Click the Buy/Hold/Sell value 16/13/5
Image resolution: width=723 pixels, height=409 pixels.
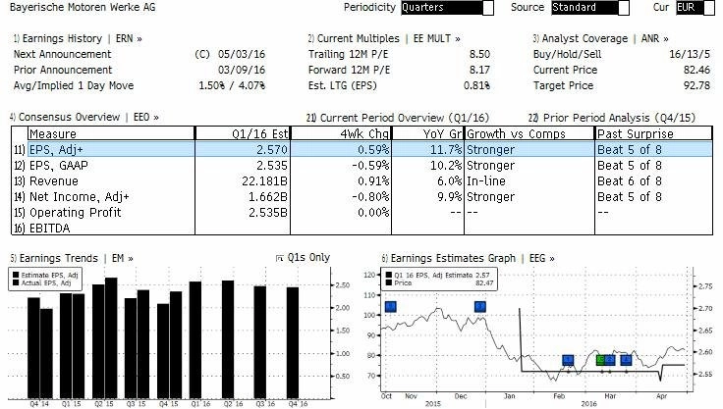[x=690, y=54]
